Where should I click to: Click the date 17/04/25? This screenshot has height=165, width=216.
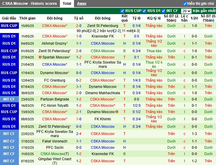[x=28, y=73]
